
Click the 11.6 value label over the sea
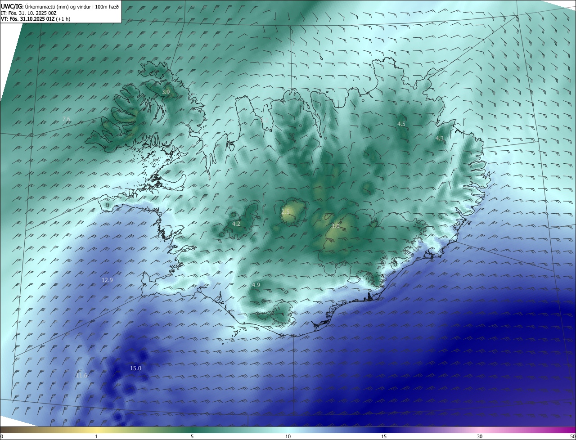tap(81, 375)
